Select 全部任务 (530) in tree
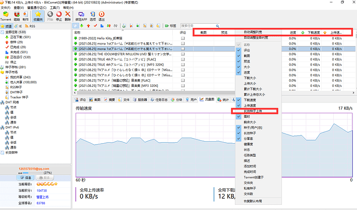The width and height of the screenshot is (357, 210). 16,32
